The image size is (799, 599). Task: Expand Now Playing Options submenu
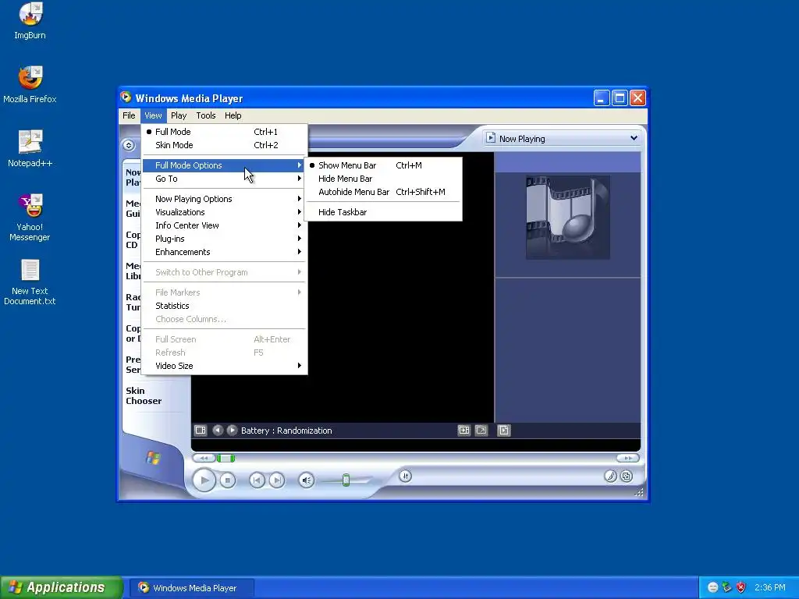224,199
